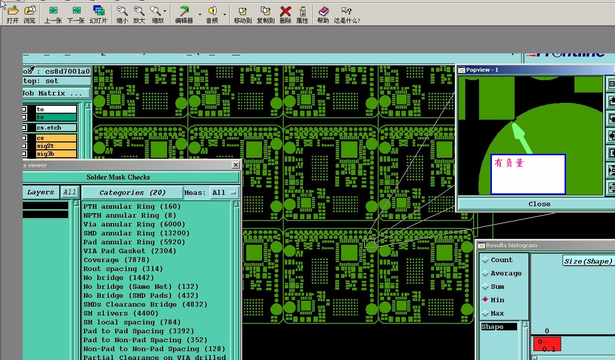Select the green 'ts' layer label

(x=56, y=117)
